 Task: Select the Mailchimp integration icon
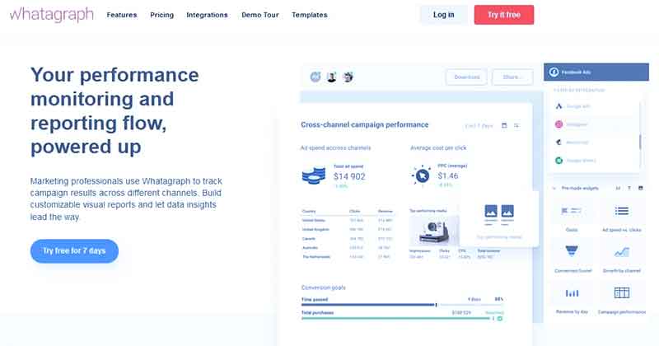[559, 143]
